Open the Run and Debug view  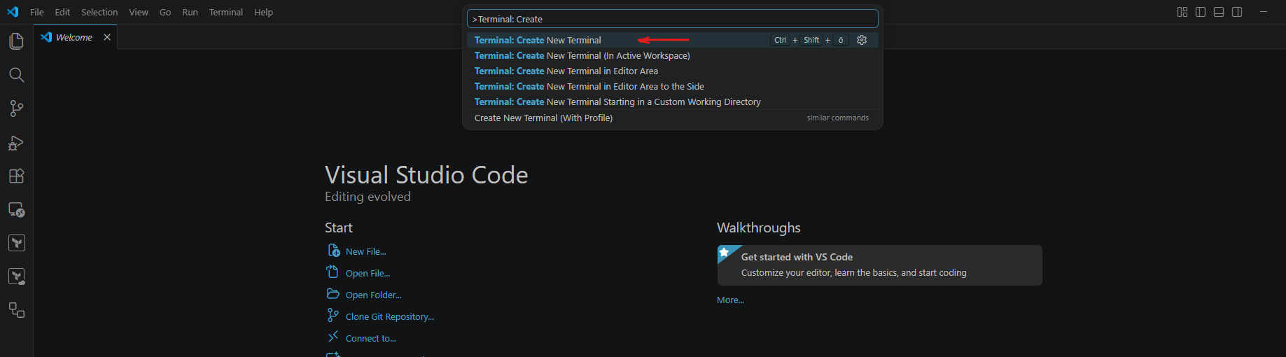click(x=16, y=143)
